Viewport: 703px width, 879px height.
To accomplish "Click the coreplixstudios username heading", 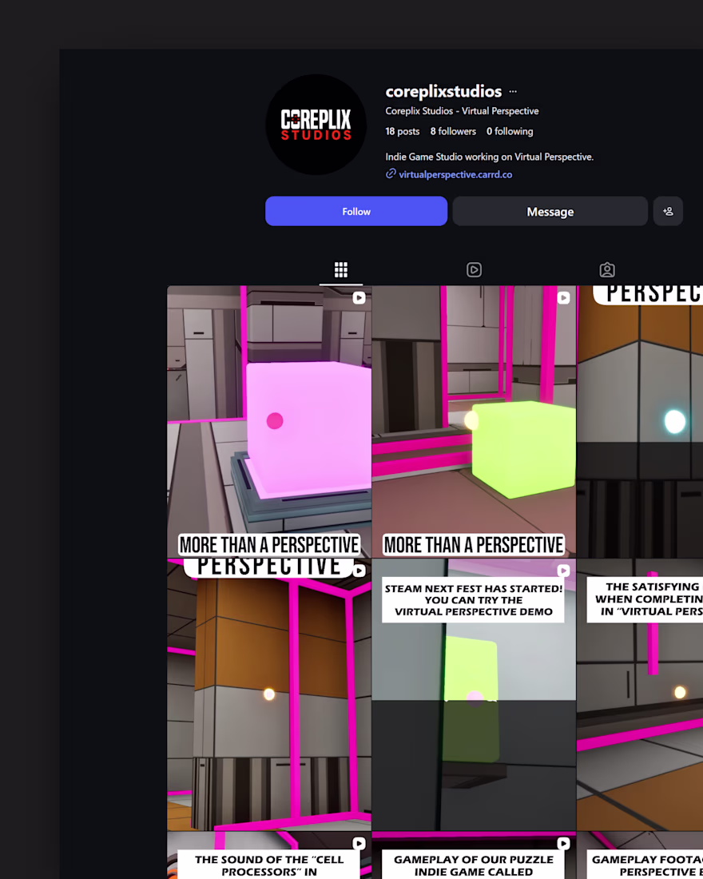I will pos(443,91).
